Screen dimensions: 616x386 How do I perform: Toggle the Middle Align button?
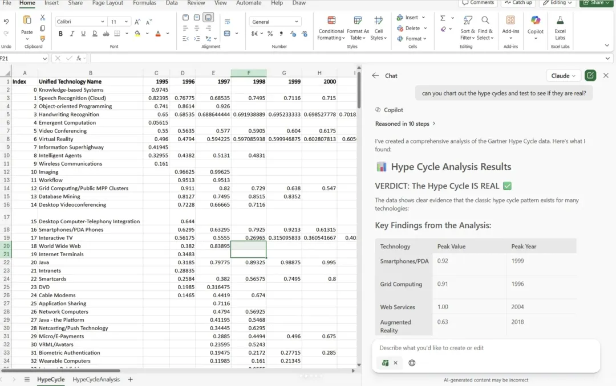pos(197,17)
